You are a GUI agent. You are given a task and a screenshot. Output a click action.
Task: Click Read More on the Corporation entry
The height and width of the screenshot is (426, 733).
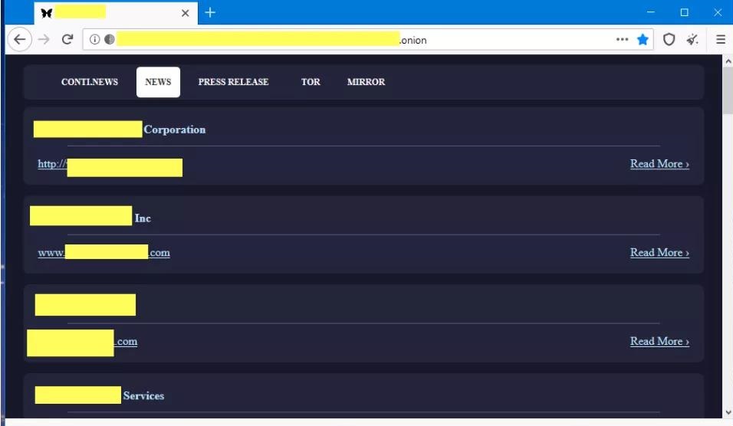click(x=659, y=164)
